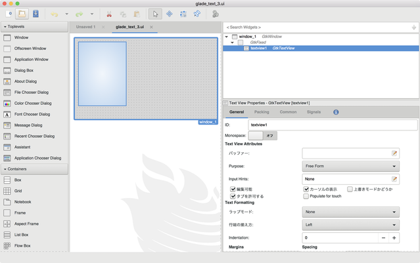Viewport: 420px width, 263px height.
Task: Decrease Indentation with minus button
Action: 383,238
